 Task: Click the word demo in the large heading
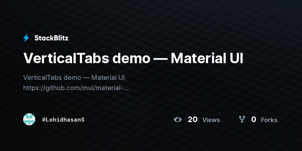pos(131,58)
